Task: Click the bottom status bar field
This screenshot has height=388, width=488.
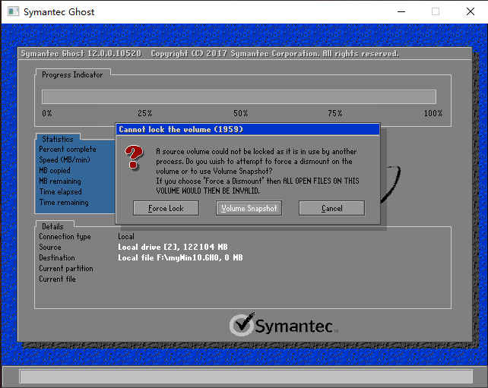Action: [x=246, y=377]
